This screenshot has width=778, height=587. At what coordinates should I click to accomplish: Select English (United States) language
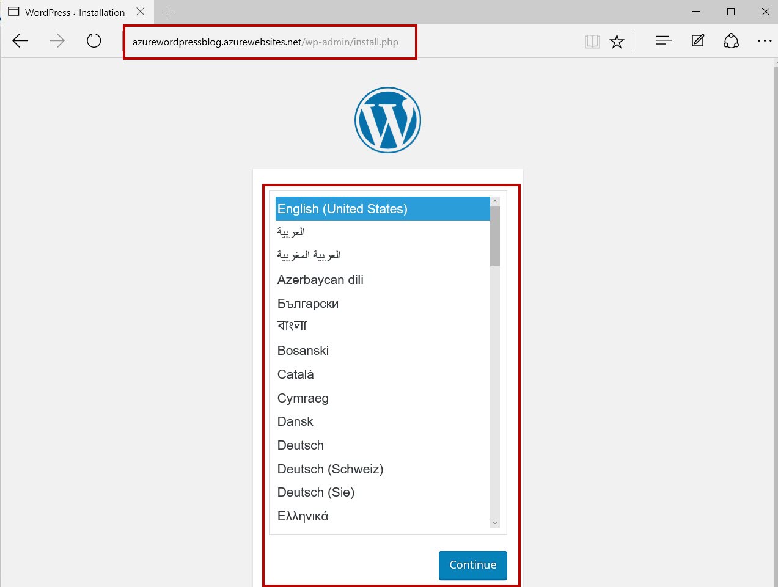(383, 209)
